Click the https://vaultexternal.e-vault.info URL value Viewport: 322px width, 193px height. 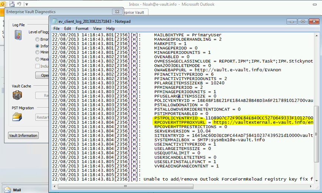tap(263, 122)
